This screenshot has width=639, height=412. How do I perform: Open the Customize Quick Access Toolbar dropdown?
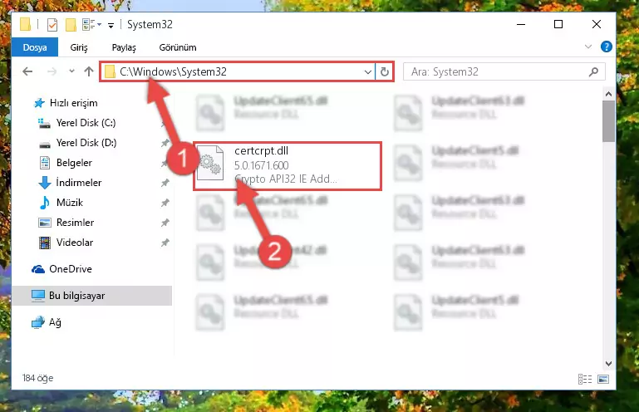(111, 25)
